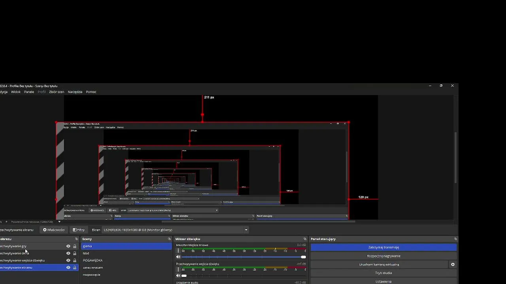Open the Zbiór scen menu
Viewport: 506px width, 284px height.
[57, 92]
